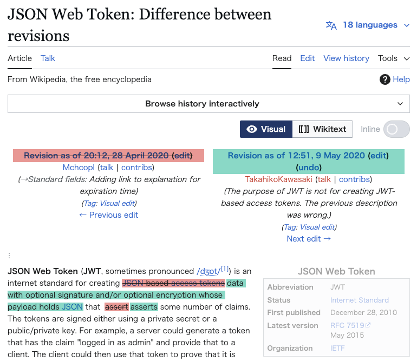This screenshot has width=417, height=362.
Task: Go to Previous edit
Action: [108, 215]
